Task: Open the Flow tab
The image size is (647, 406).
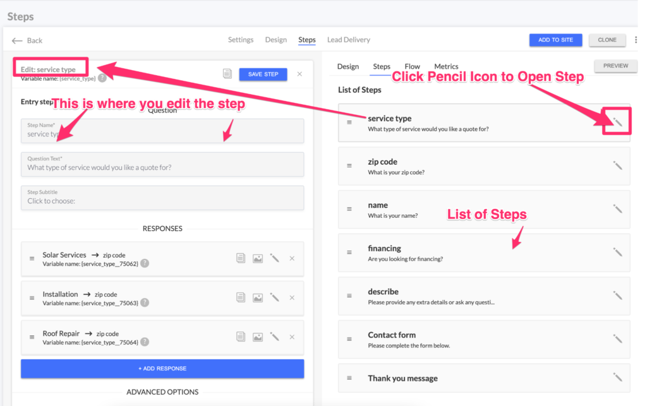Action: pos(412,66)
